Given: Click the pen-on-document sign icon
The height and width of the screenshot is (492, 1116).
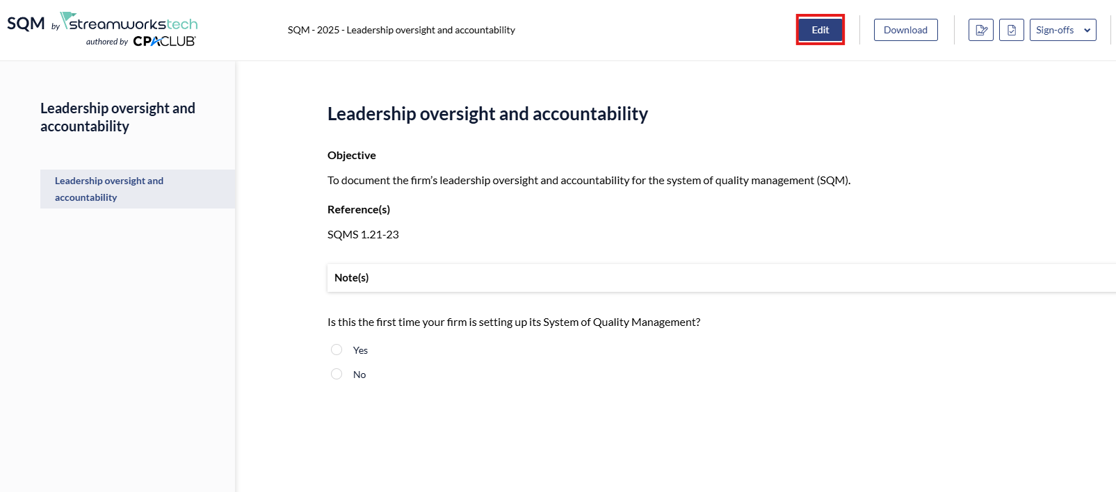Looking at the screenshot, I should 980,30.
